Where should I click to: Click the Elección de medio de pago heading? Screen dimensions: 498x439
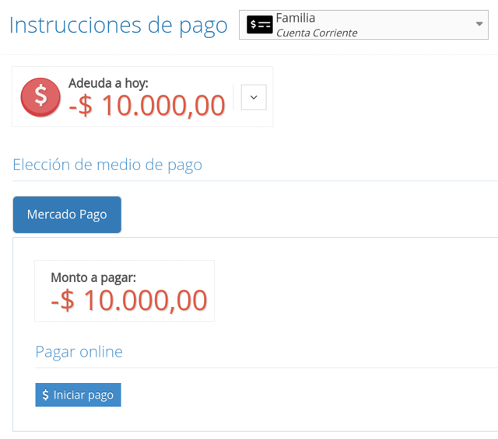(107, 165)
